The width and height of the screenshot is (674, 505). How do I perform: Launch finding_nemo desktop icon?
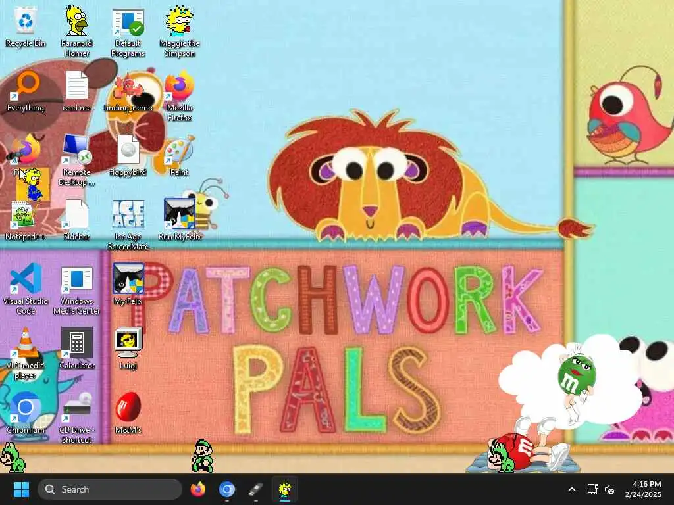pos(128,91)
